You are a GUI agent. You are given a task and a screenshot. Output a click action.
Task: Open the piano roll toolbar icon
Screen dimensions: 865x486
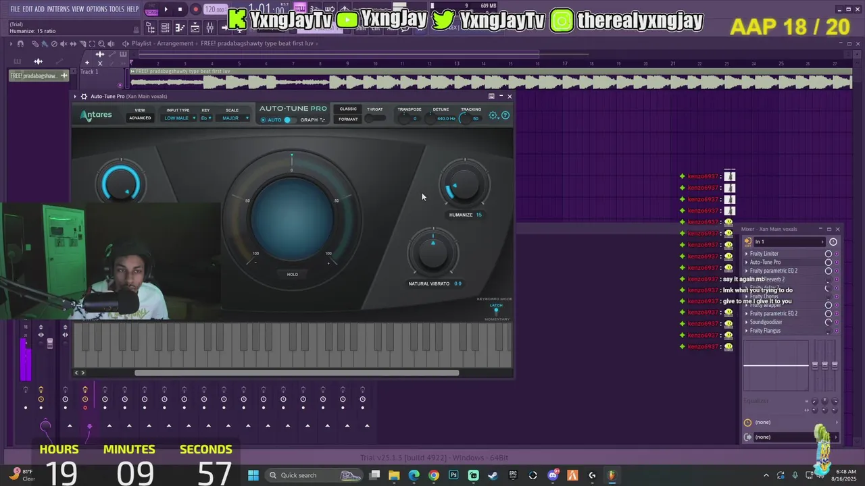pos(180,28)
